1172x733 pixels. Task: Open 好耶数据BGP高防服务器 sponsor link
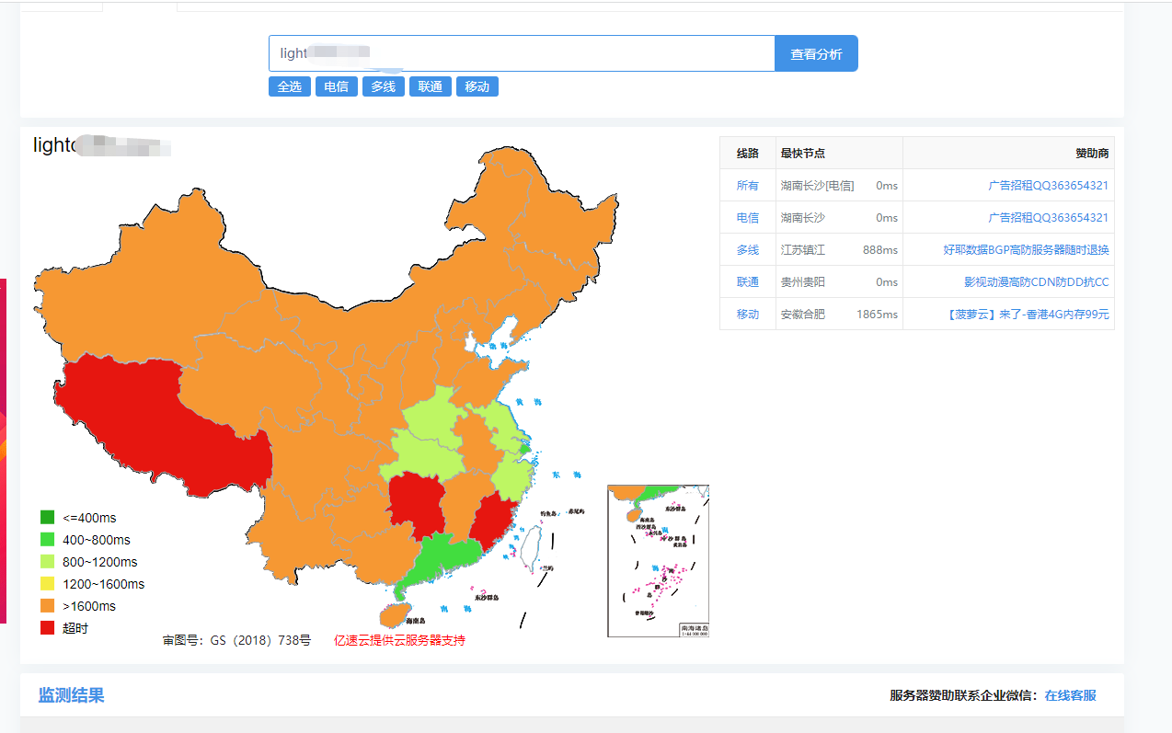[1026, 250]
